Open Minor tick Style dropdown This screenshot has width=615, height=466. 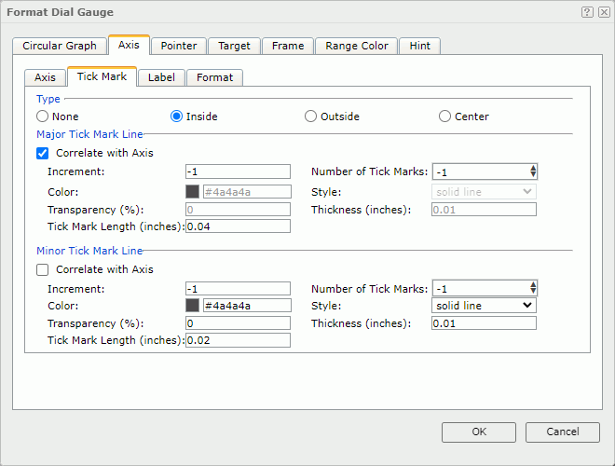click(484, 306)
